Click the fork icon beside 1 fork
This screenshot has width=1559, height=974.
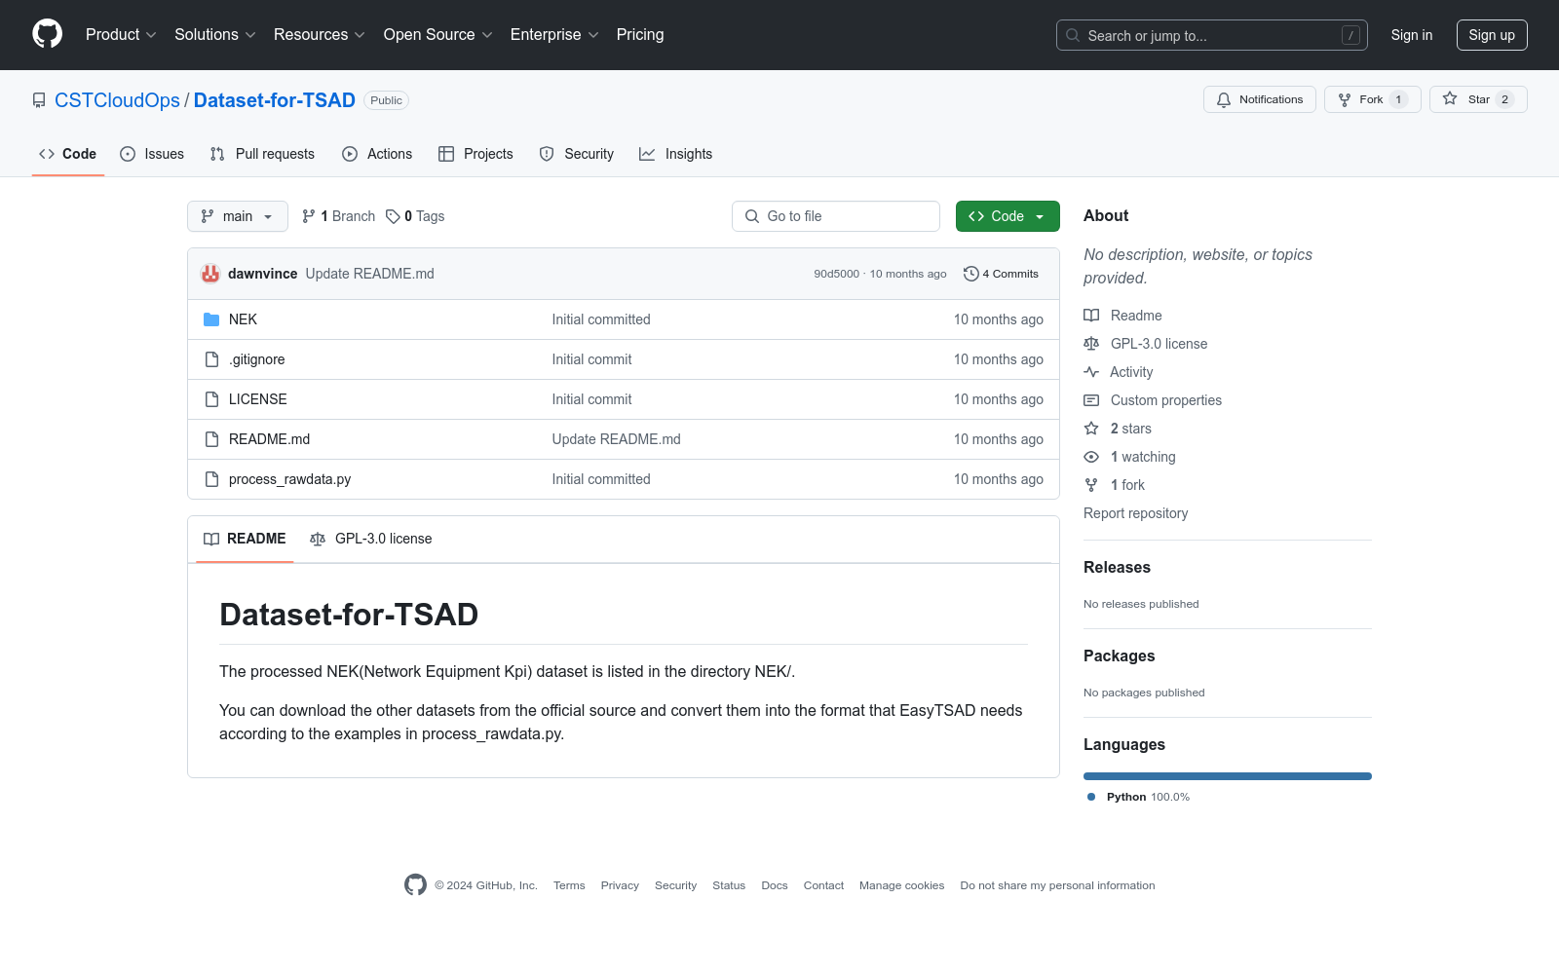click(x=1091, y=485)
